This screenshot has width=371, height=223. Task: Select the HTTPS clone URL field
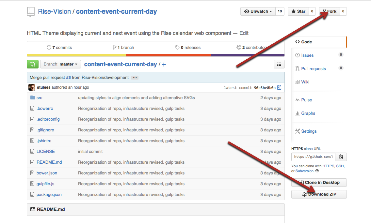[x=313, y=156]
